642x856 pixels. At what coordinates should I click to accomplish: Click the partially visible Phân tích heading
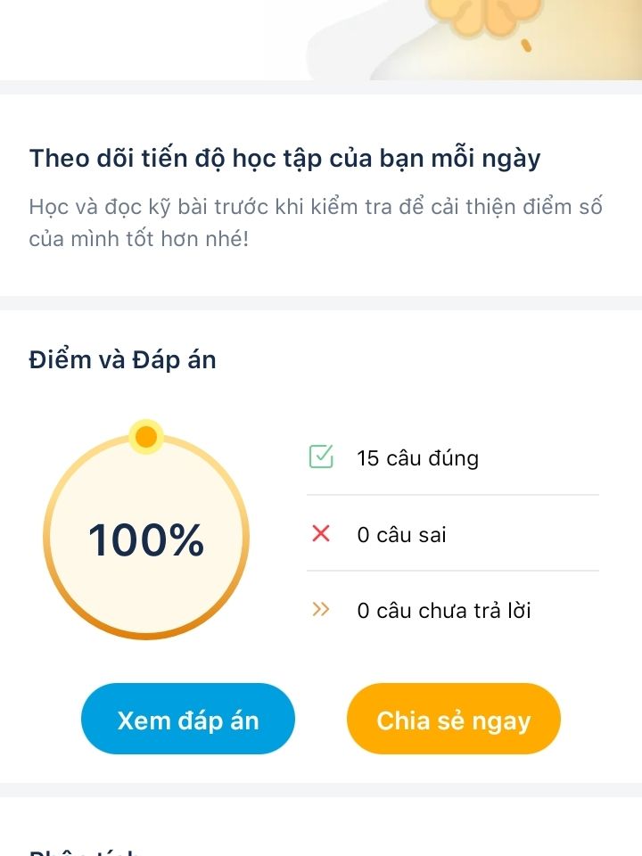point(85,852)
